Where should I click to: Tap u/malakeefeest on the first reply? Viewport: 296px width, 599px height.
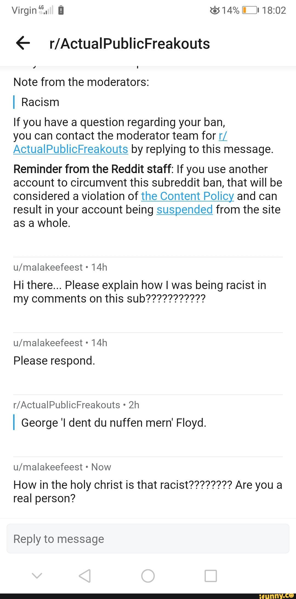pos(48,267)
